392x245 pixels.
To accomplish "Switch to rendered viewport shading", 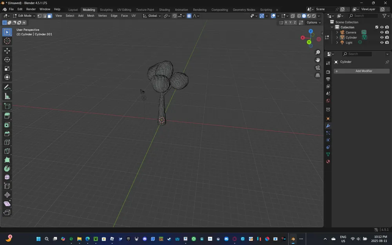I will [x=314, y=16].
